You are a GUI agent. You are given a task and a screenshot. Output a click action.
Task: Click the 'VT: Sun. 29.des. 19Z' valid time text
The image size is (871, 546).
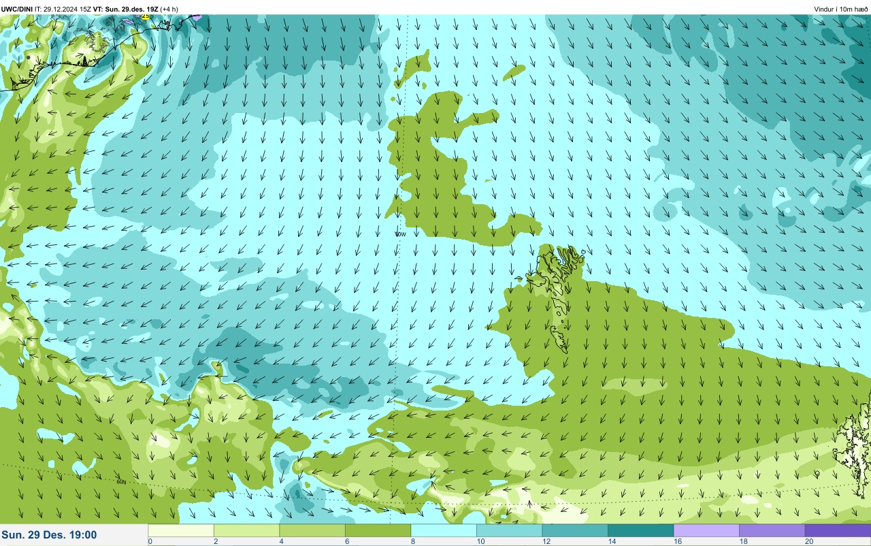point(126,9)
